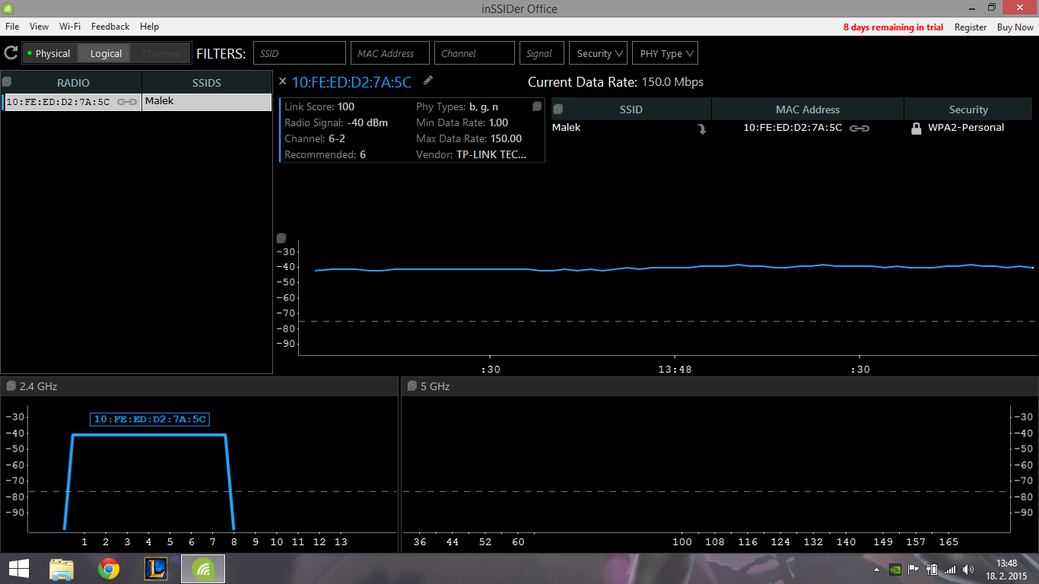Click the refresh scan icon

tap(11, 53)
